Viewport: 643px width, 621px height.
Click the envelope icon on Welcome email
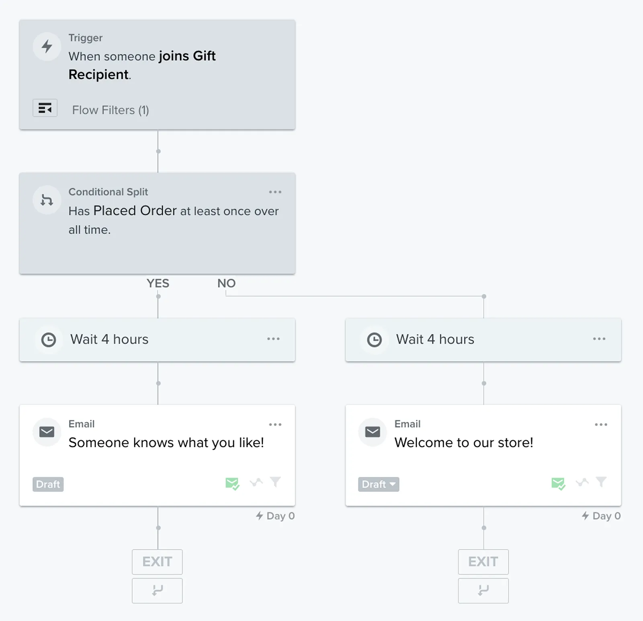(x=372, y=432)
